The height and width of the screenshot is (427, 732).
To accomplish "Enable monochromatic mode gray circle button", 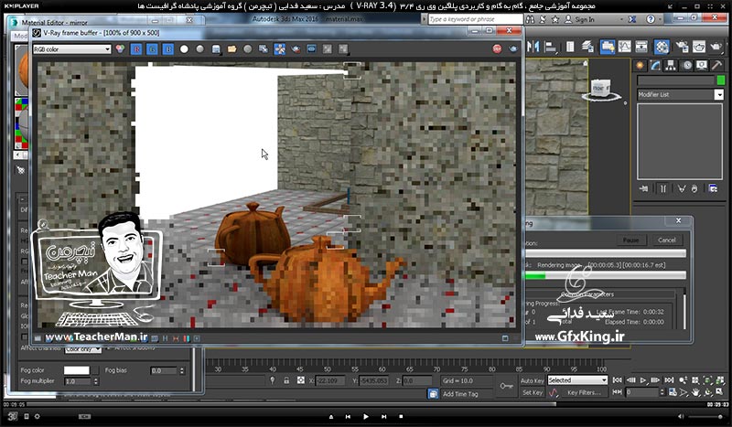I will (x=199, y=49).
